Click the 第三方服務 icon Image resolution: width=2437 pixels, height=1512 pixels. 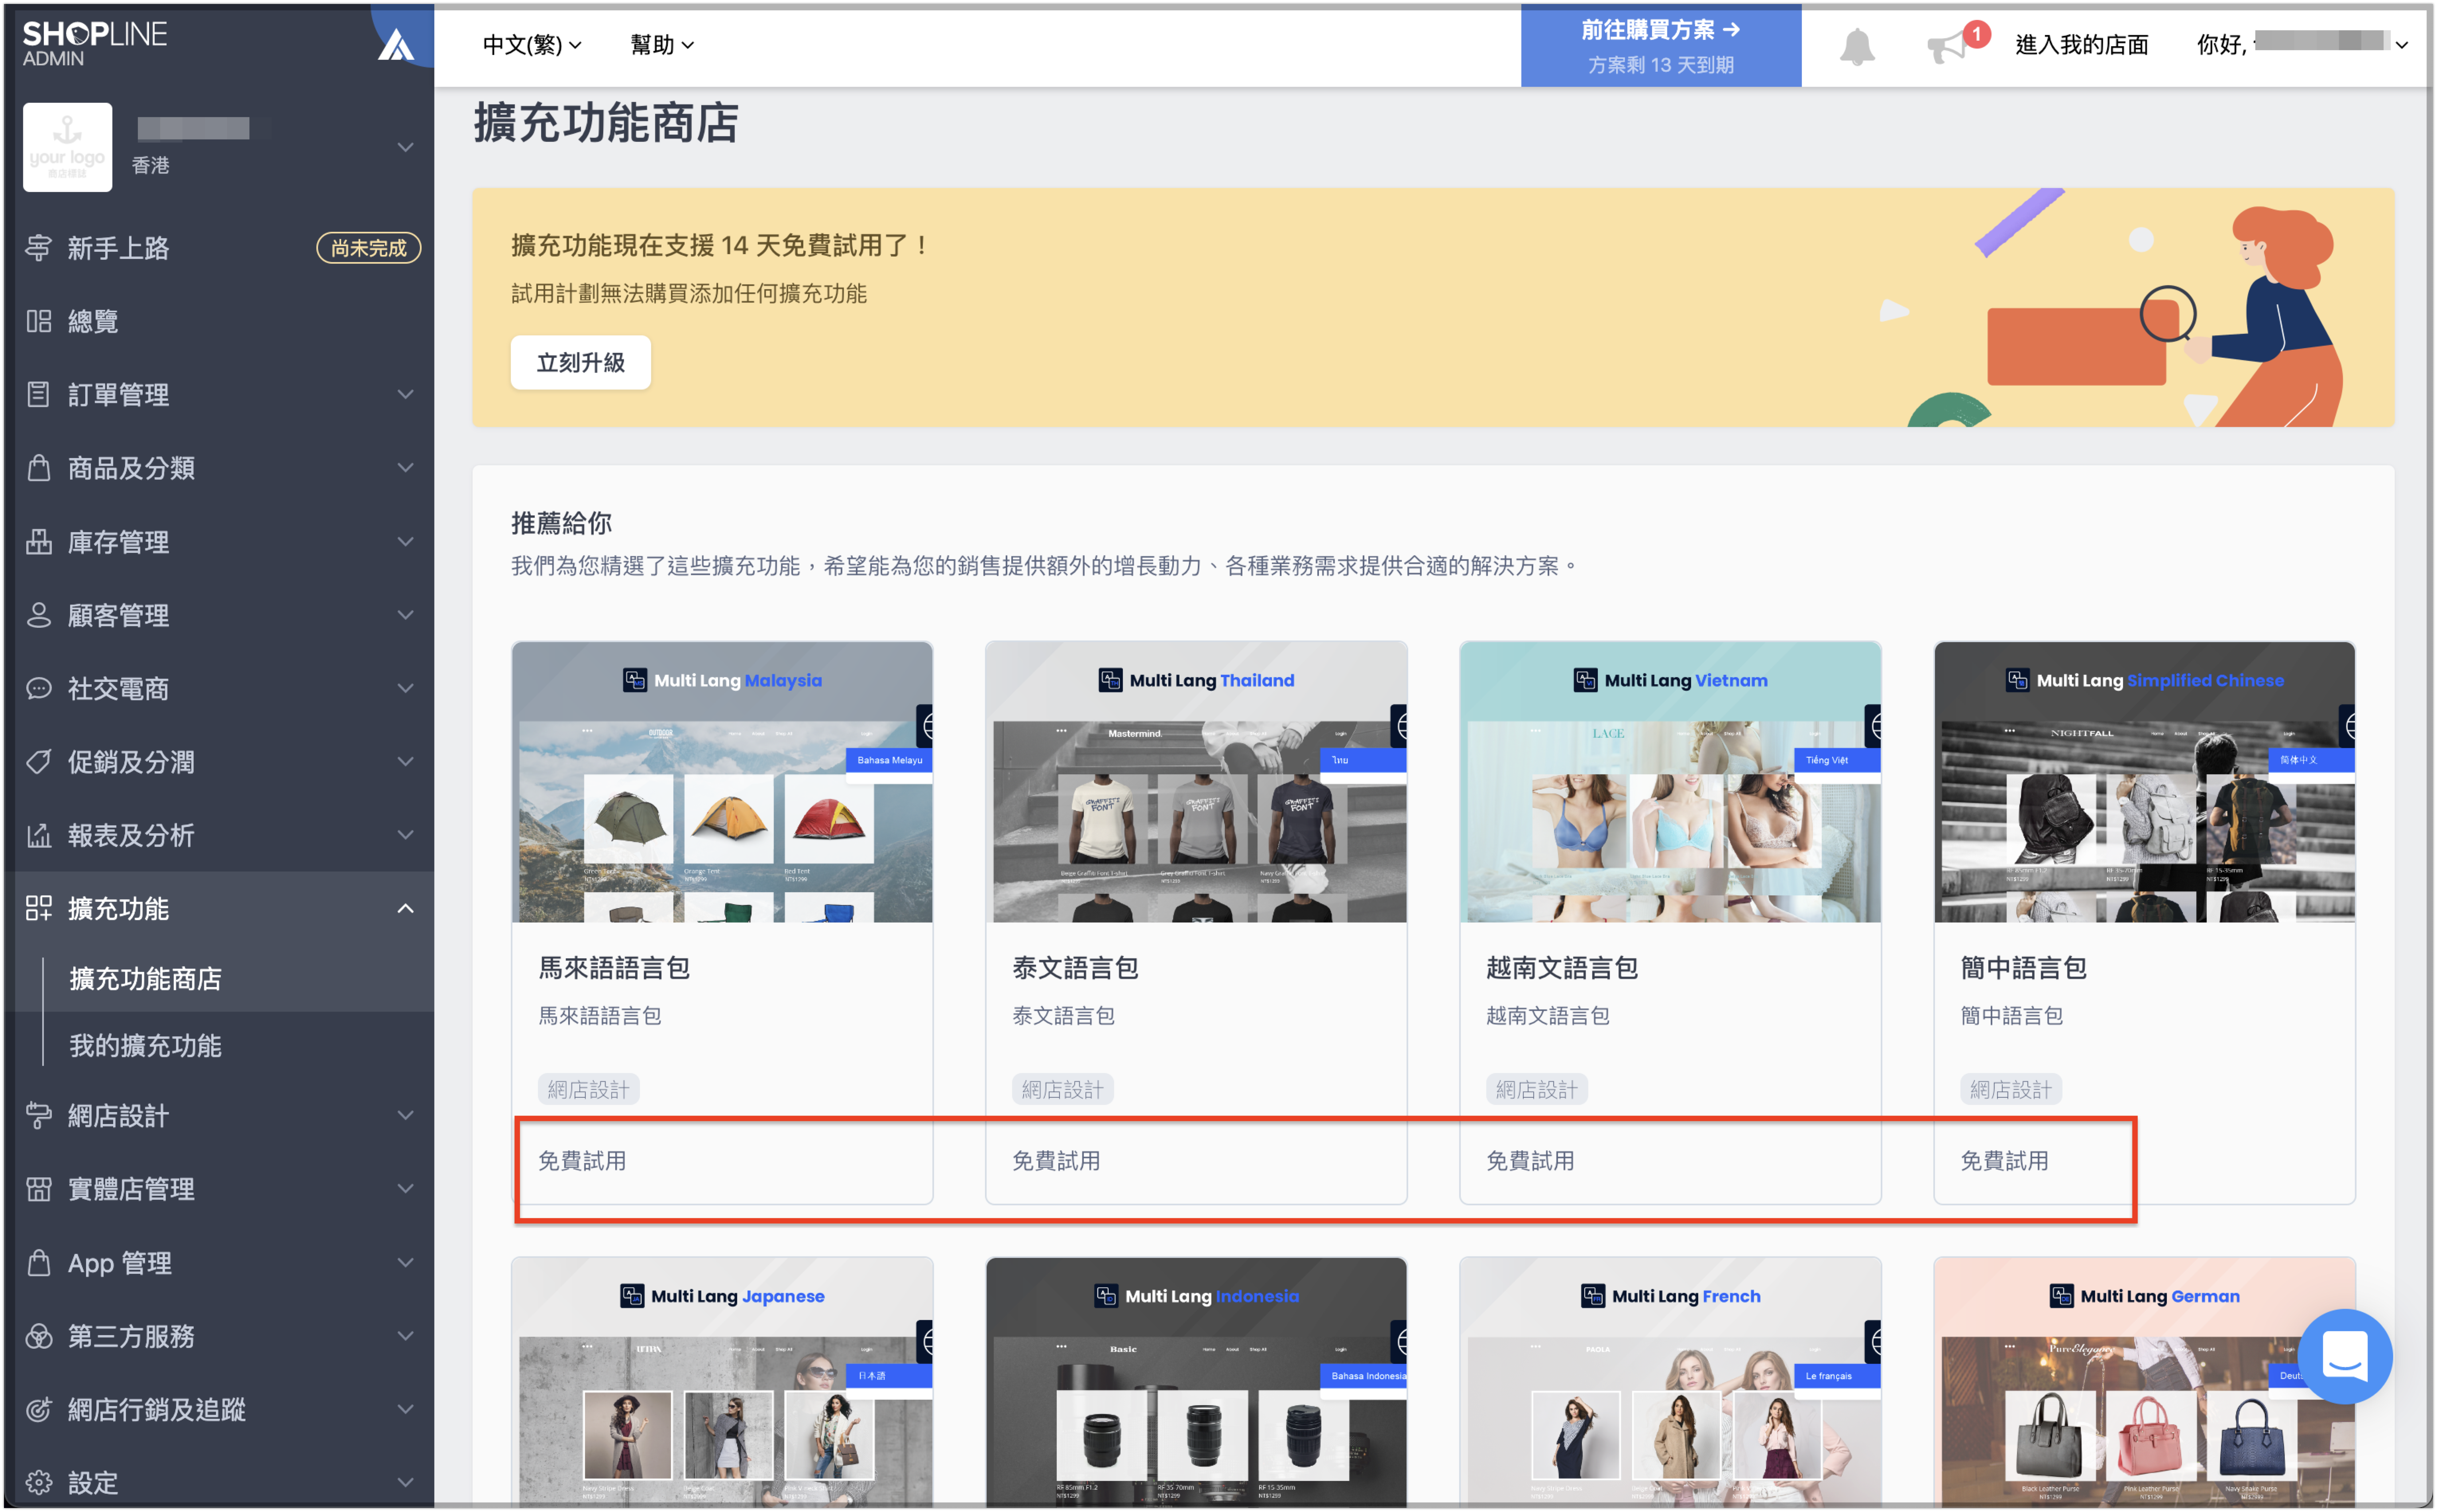pos(39,1336)
